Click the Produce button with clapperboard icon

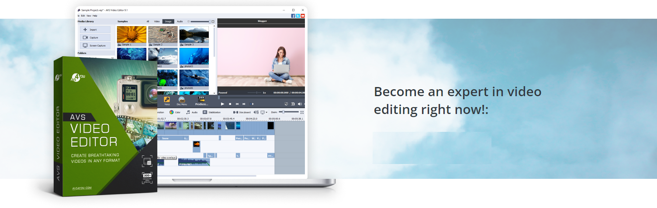[201, 101]
